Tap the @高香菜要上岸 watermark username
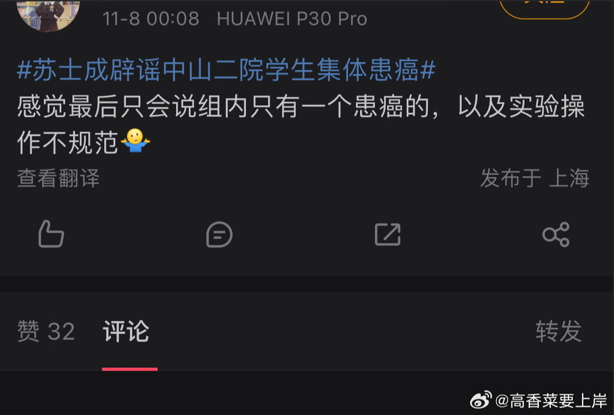 pyautogui.click(x=552, y=401)
